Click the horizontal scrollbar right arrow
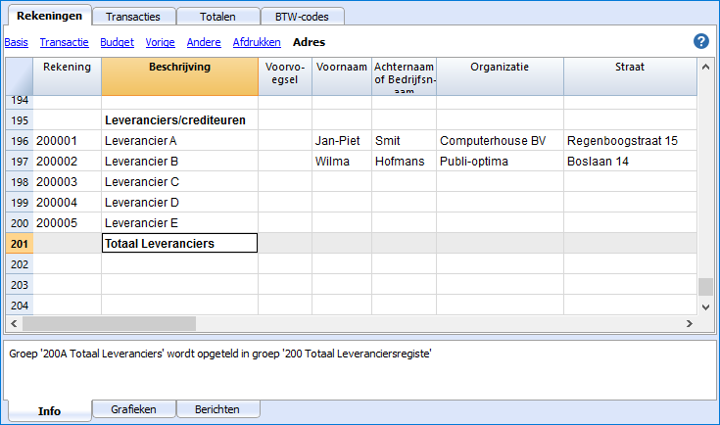The width and height of the screenshot is (720, 425). point(689,323)
